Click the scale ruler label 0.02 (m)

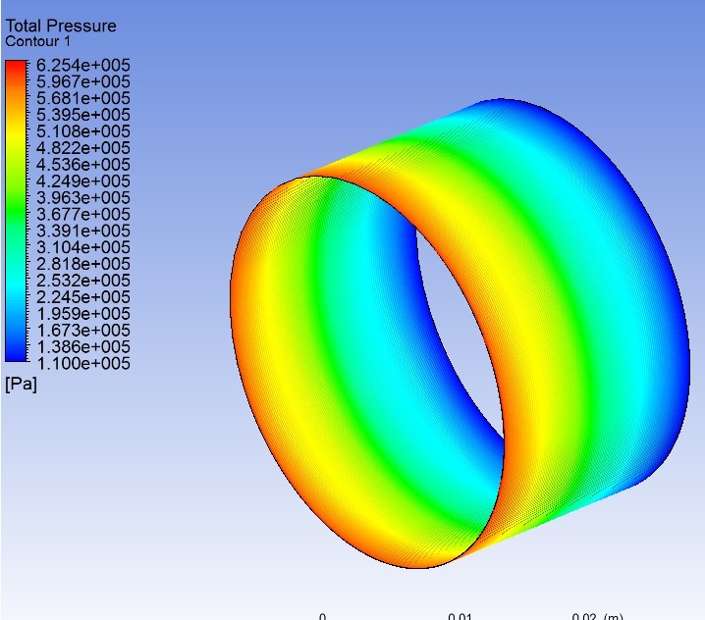(598, 616)
